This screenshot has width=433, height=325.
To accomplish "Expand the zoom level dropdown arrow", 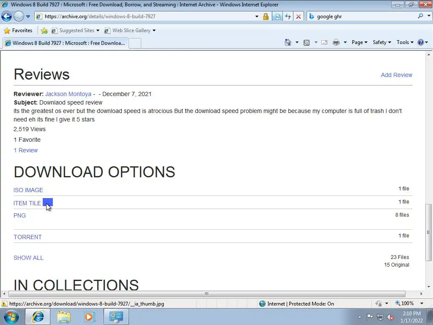I will (x=422, y=303).
